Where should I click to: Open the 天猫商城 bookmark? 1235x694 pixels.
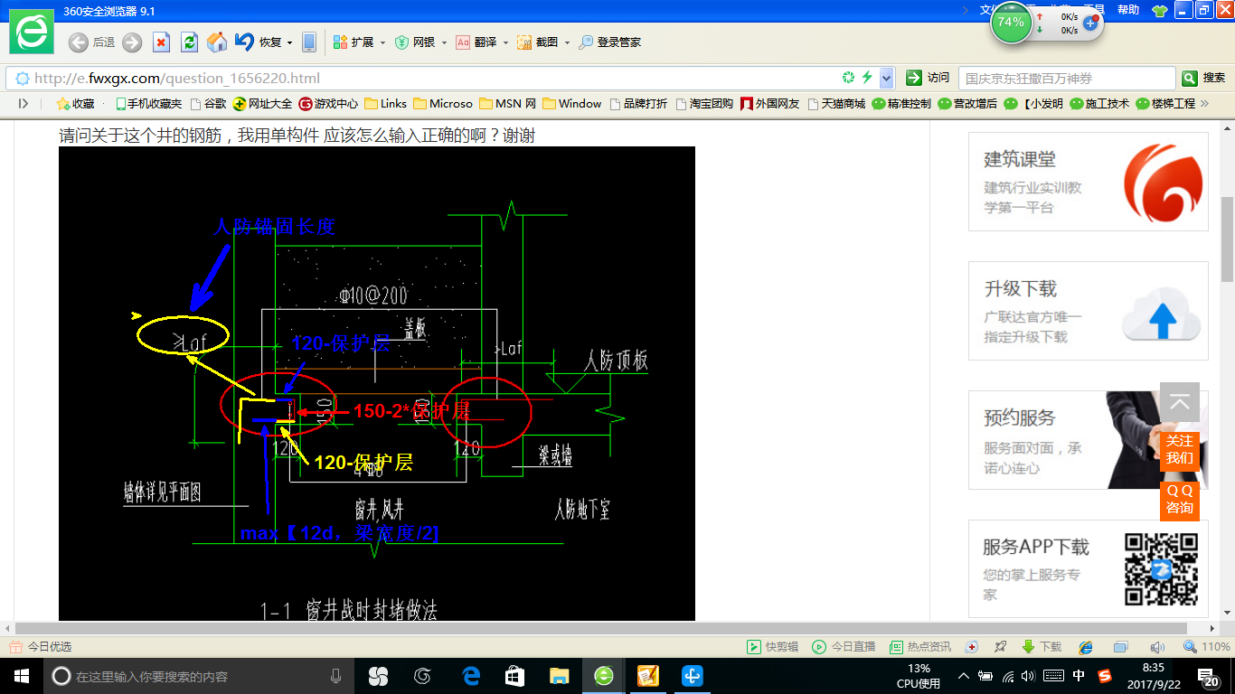coord(836,104)
